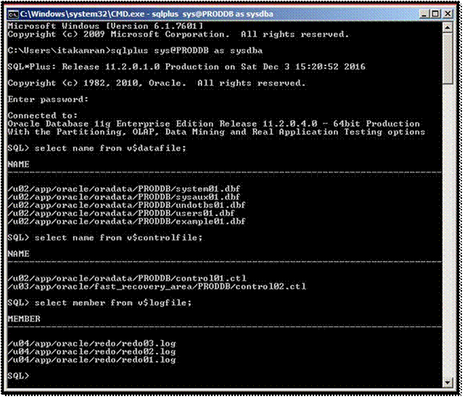Click the Microsoft Windows Version line

pos(105,26)
